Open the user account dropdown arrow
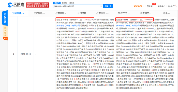Viewport: 178px width, 92px height. 176,6
